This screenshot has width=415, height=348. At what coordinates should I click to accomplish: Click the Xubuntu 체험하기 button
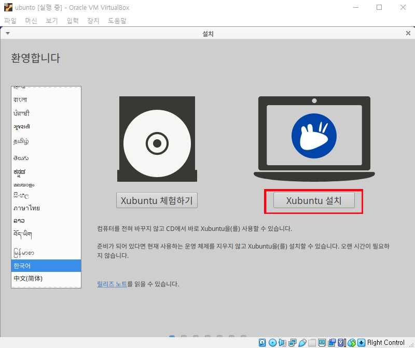(x=157, y=200)
